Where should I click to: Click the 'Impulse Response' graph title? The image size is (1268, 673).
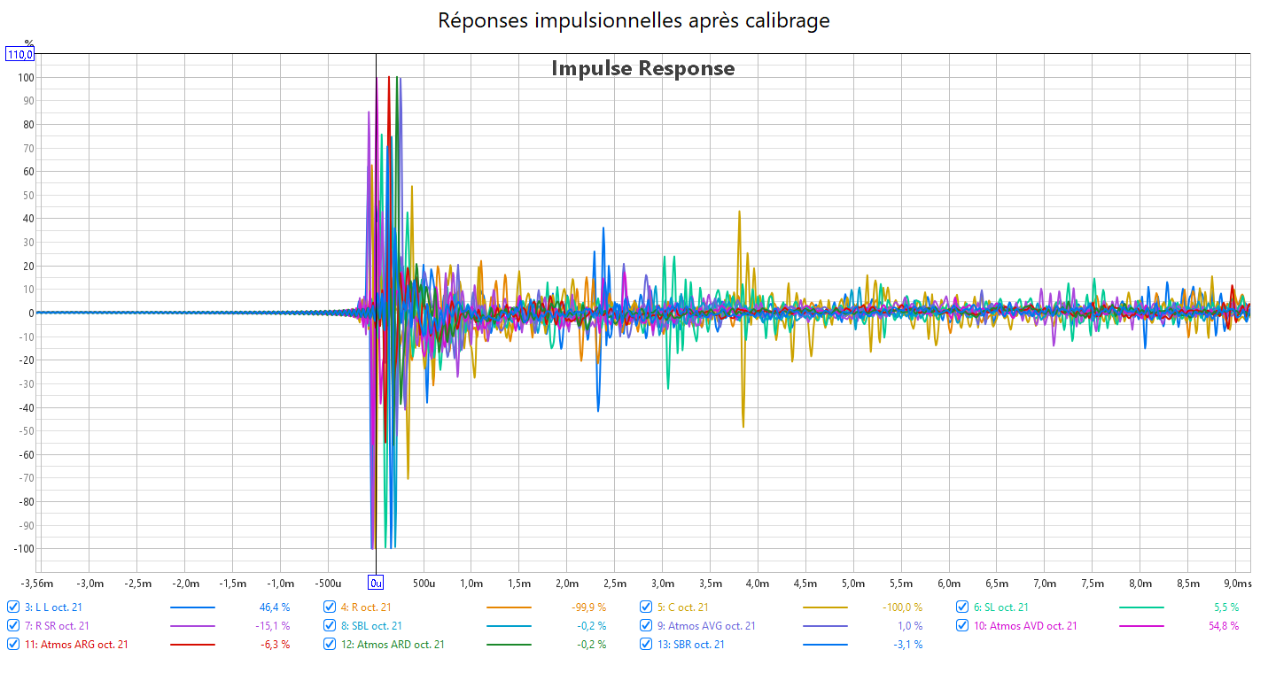click(x=642, y=68)
